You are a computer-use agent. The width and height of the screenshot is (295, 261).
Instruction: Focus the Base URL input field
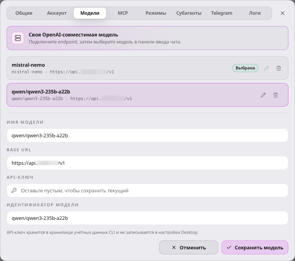pyautogui.click(x=147, y=163)
